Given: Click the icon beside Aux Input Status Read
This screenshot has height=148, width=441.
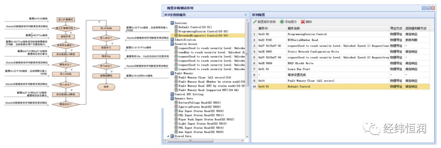Looking at the screenshot, I should point(176,132).
